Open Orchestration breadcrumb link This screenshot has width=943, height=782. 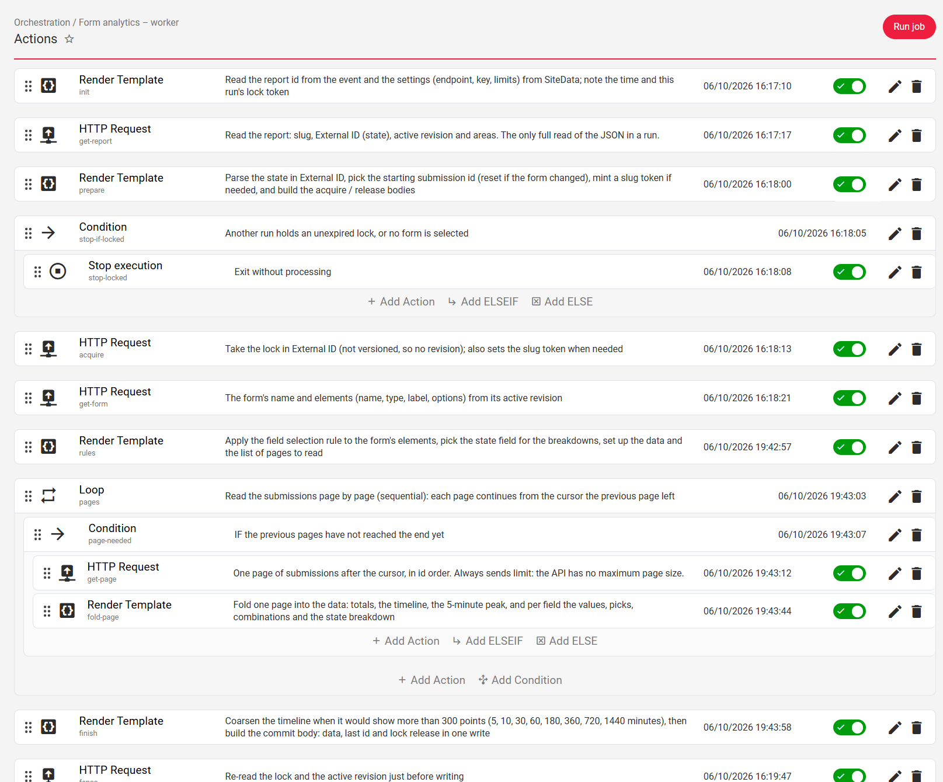click(42, 23)
